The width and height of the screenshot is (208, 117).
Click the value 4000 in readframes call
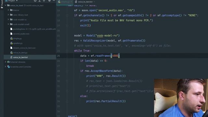click(x=115, y=56)
